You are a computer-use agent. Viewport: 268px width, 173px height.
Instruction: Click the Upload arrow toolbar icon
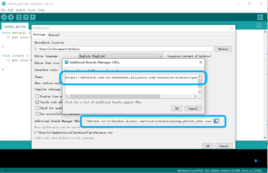[x=11, y=17]
